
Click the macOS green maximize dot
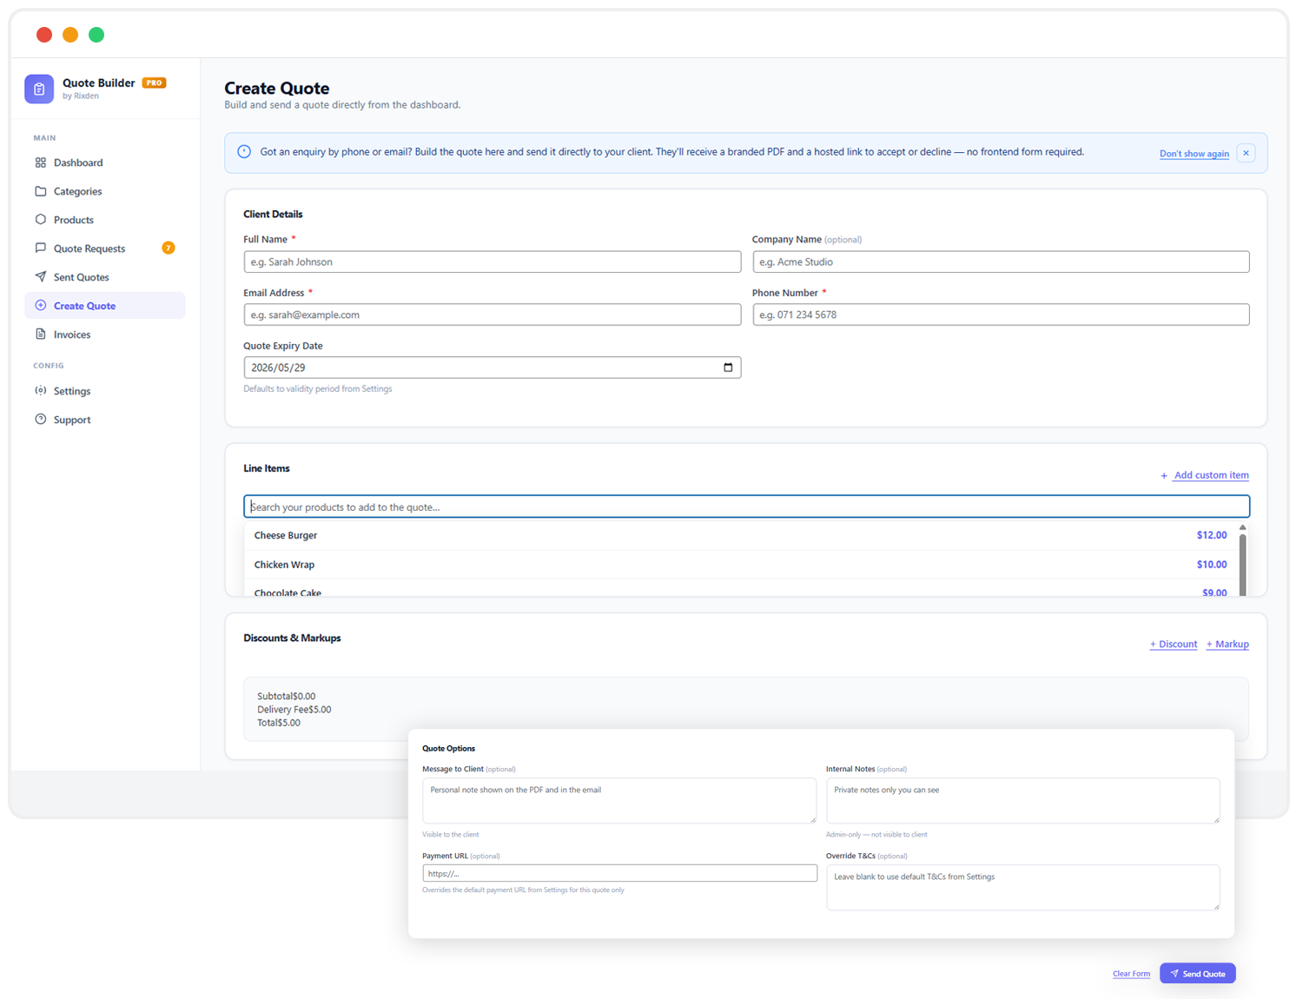point(96,35)
